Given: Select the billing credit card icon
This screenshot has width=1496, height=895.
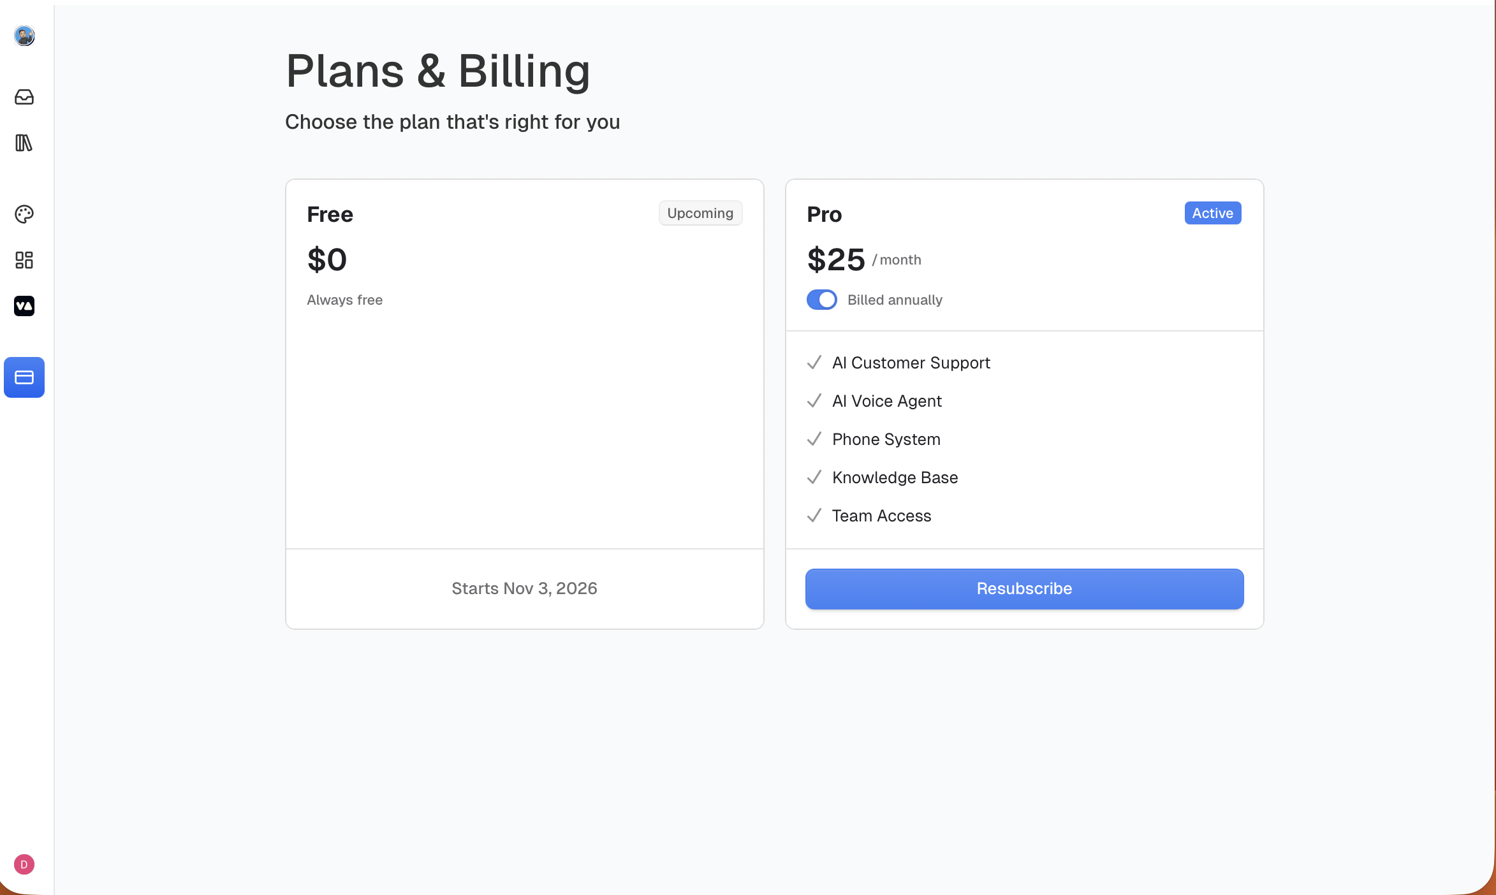Looking at the screenshot, I should (24, 377).
